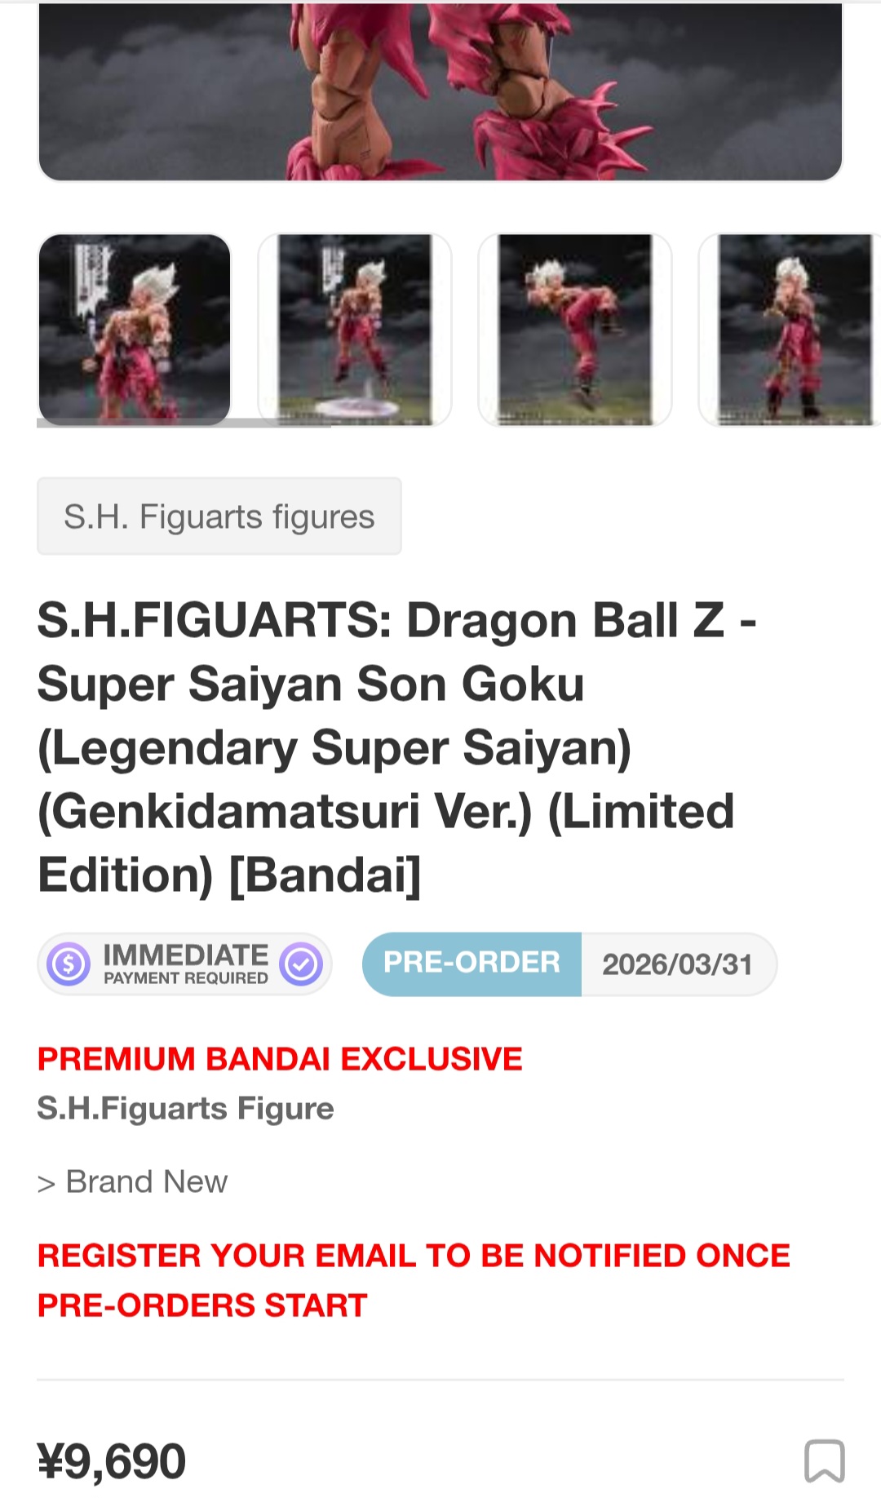Tap the Immediate Payment Required badge
Image resolution: width=881 pixels, height=1498 pixels.
pos(184,964)
